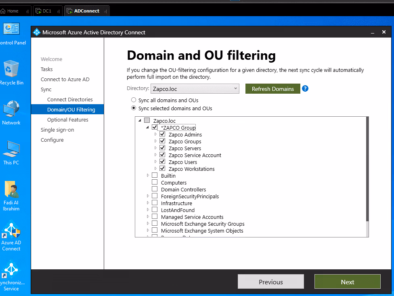Viewport: 394px width, 296px height.
Task: Collapse the Zapco.loc root node
Action: [140, 121]
